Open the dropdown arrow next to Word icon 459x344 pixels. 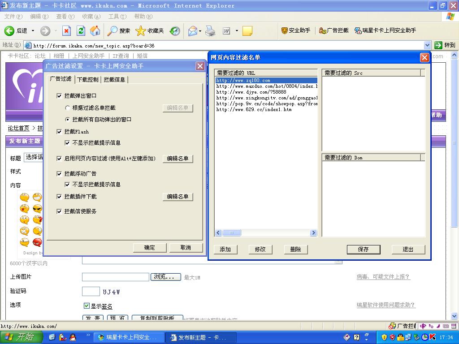click(x=237, y=31)
